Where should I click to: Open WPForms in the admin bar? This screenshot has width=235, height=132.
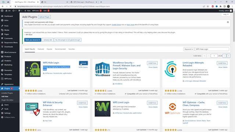[x=37, y=11]
